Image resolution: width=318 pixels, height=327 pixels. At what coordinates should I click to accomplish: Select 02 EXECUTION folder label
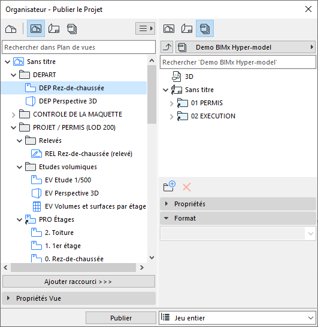(213, 116)
